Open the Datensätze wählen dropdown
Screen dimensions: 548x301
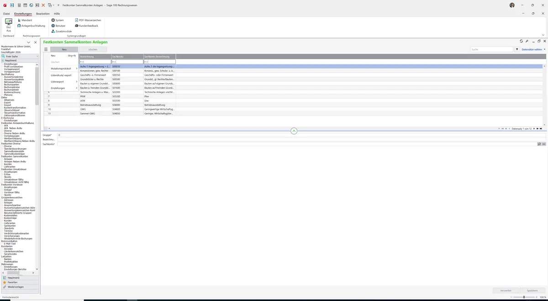tap(533, 49)
